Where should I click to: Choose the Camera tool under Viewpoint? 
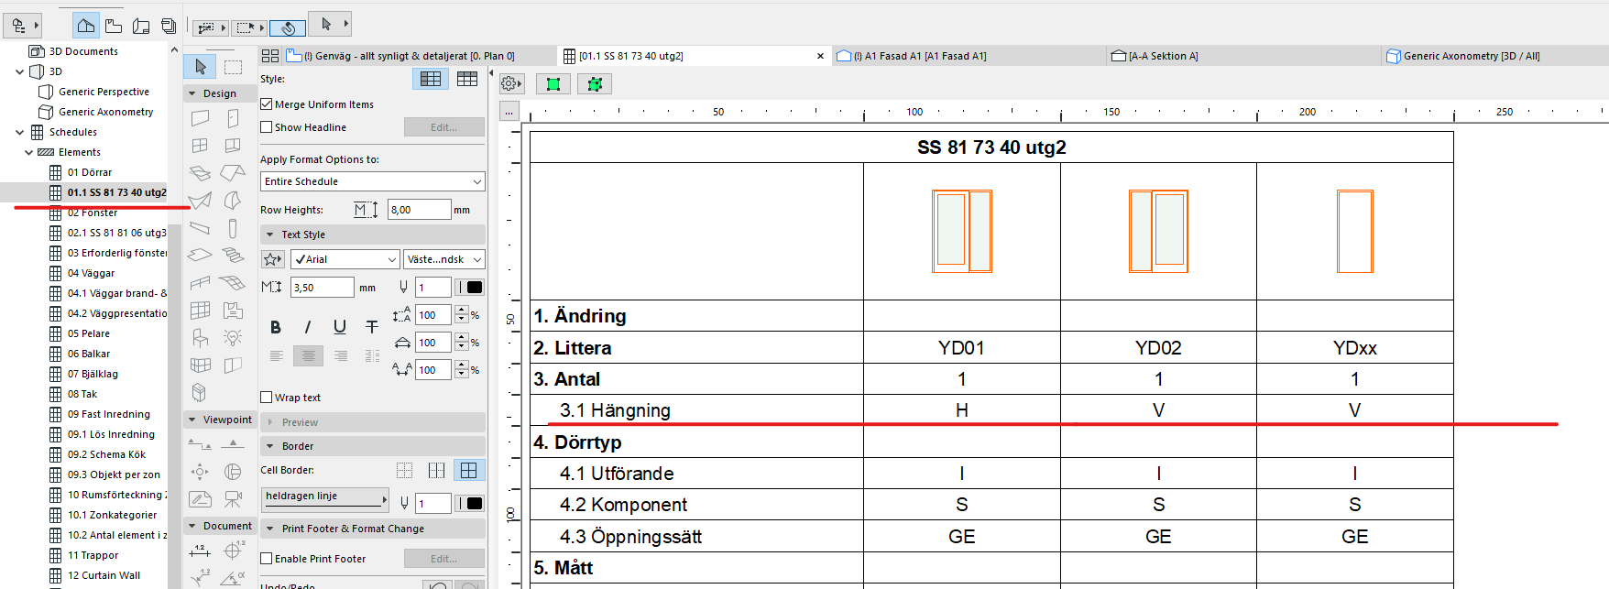coord(233,499)
